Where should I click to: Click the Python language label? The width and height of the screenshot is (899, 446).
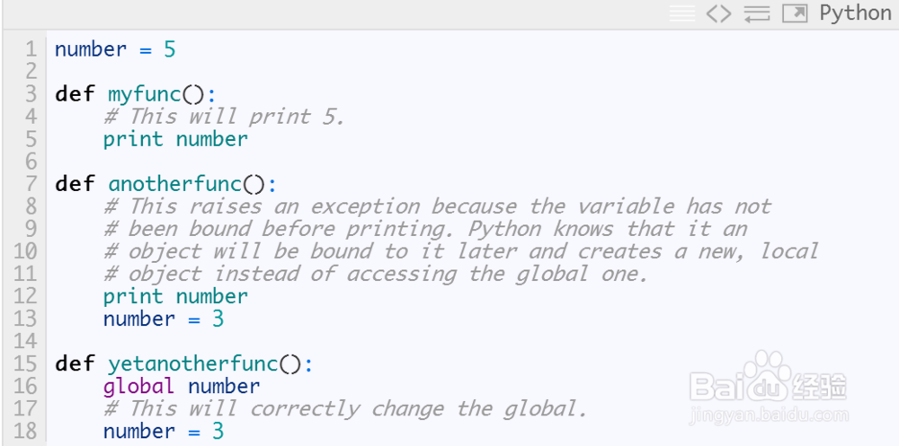[854, 13]
